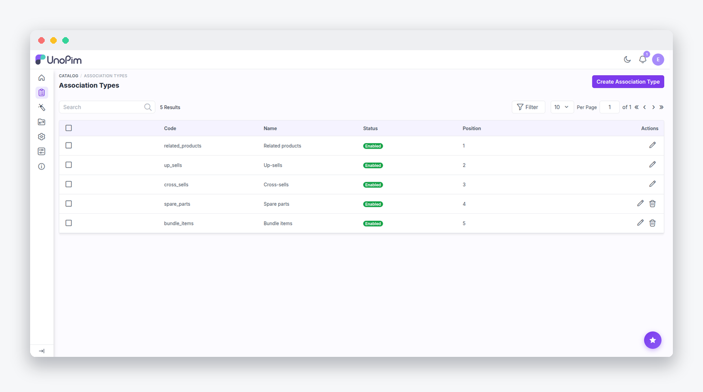Open the Configuration sliders icon in sidebar

tap(42, 152)
